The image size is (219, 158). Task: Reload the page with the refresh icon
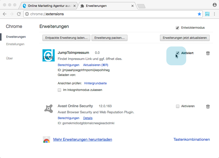click(19, 14)
